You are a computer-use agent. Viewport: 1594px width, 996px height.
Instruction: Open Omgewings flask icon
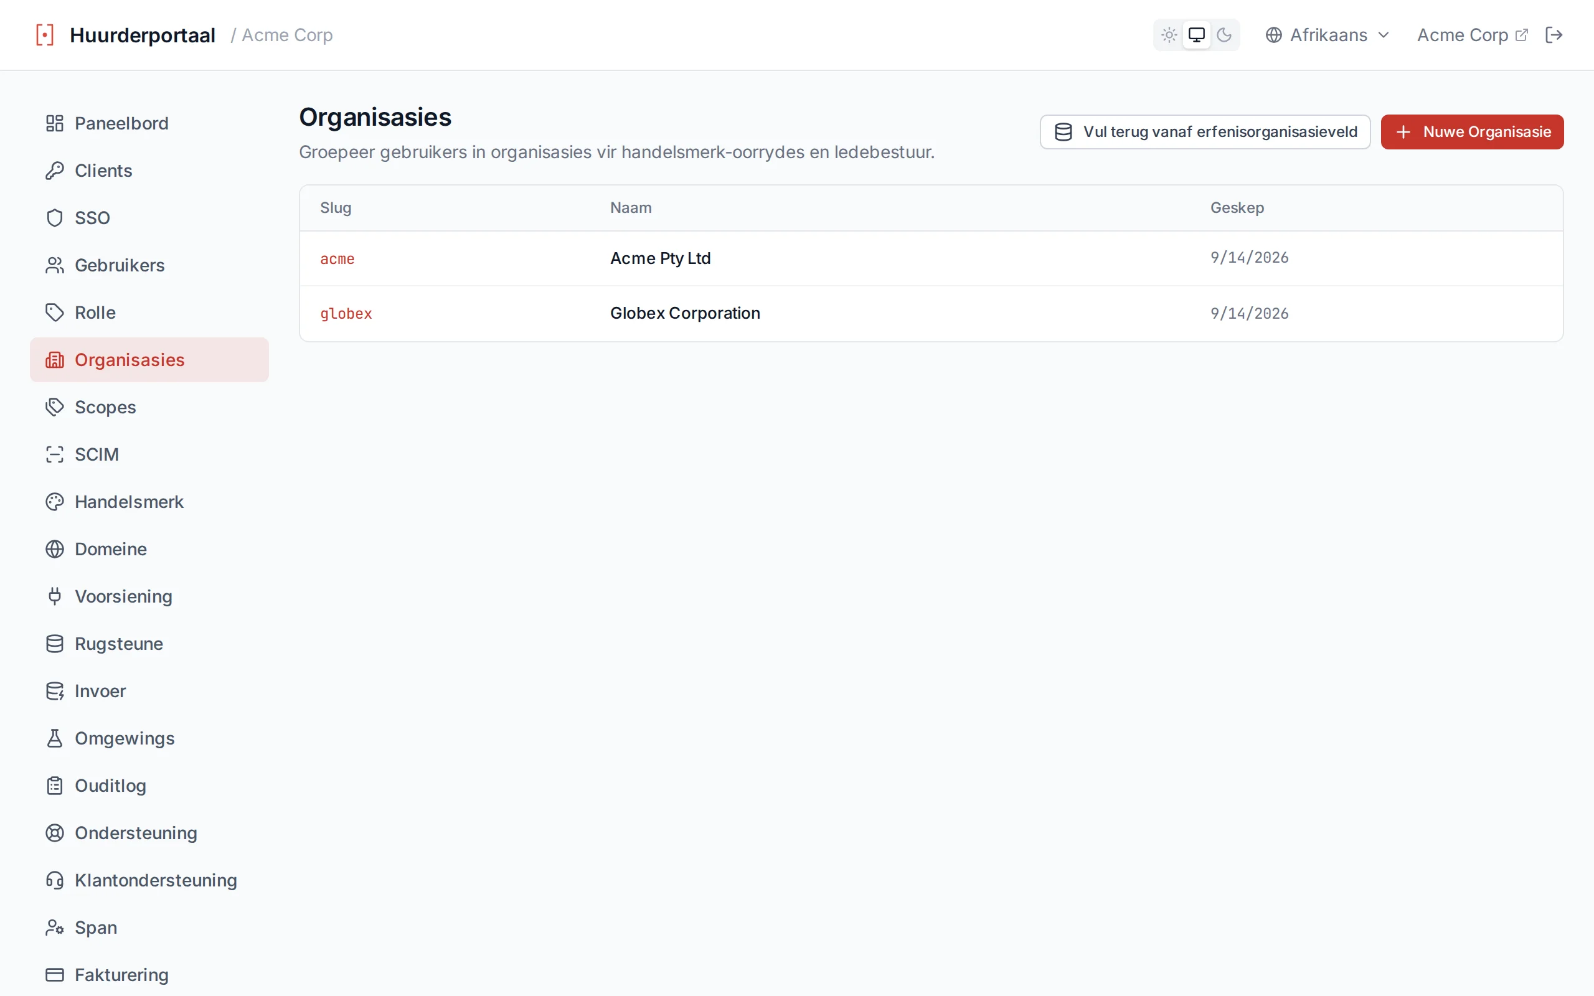point(55,738)
